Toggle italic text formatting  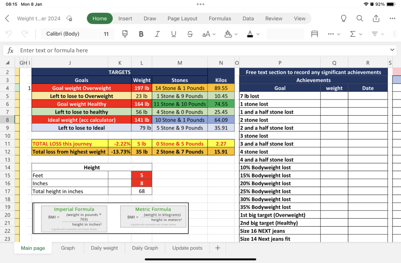(157, 34)
